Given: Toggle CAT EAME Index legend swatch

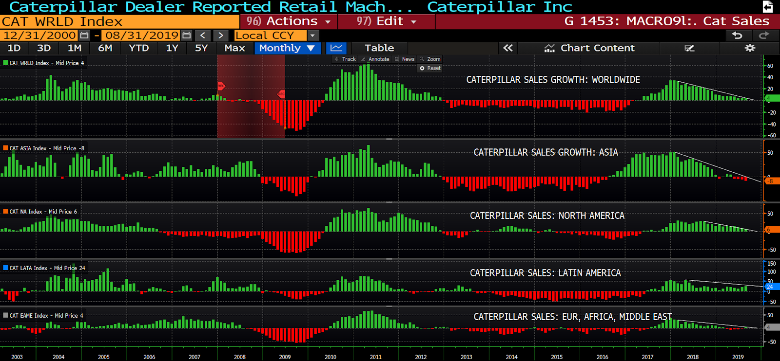Looking at the screenshot, I should pyautogui.click(x=5, y=315).
